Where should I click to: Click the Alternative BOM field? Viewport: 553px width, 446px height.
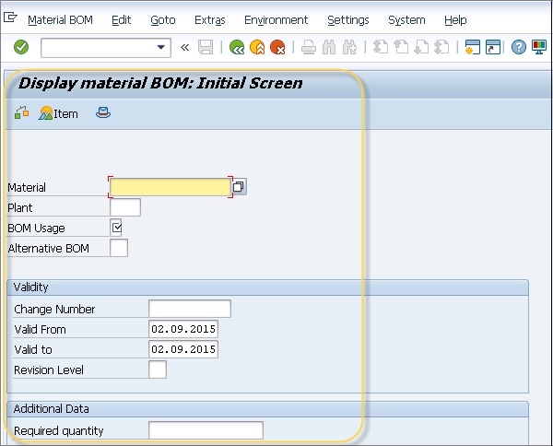pos(119,248)
